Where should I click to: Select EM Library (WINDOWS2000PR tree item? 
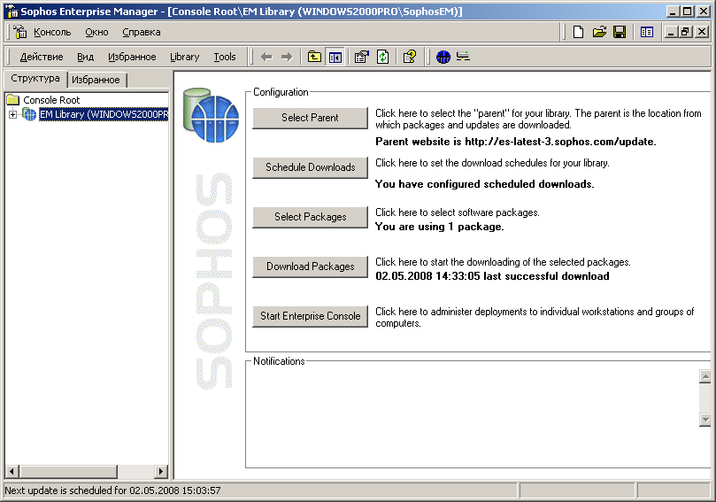click(x=104, y=114)
